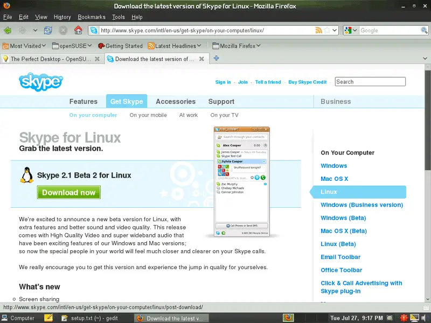Open the Tools menu
Screen dimensions: 431x323
[119, 17]
